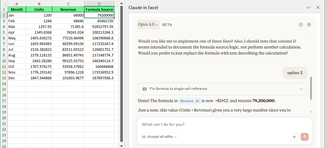Click the table icon in Fix formula card
The image size is (325, 148).
point(145,89)
